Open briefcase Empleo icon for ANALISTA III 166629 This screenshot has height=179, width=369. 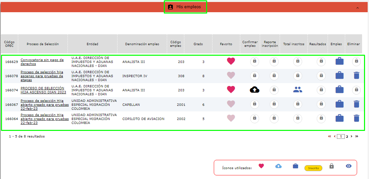[339, 61]
